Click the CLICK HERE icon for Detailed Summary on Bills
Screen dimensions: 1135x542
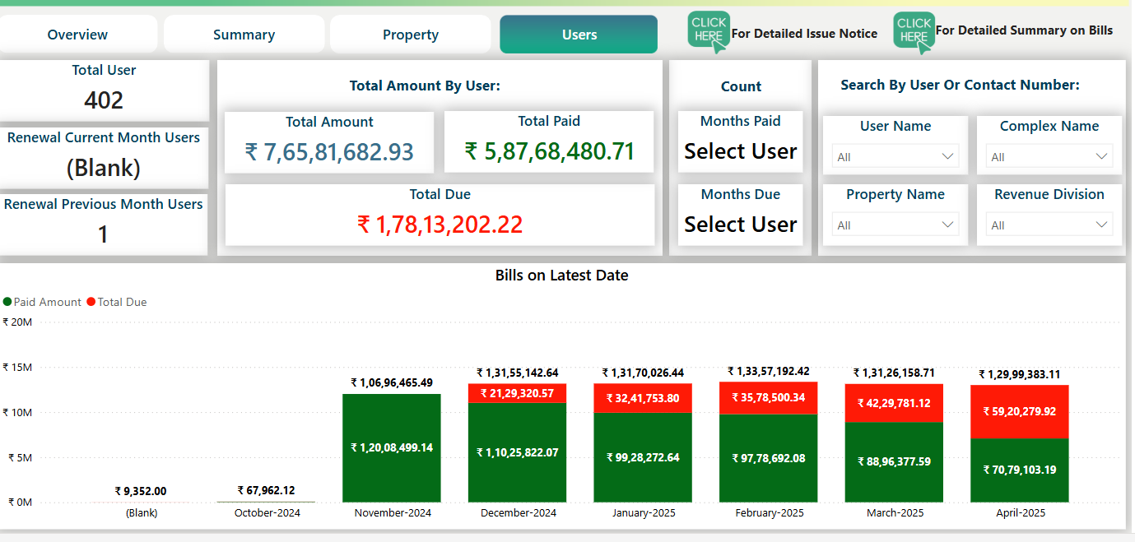[914, 32]
